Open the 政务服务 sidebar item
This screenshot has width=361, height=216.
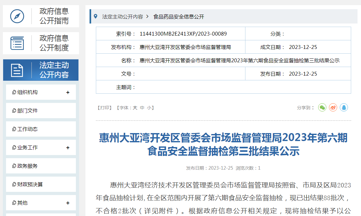point(27,166)
